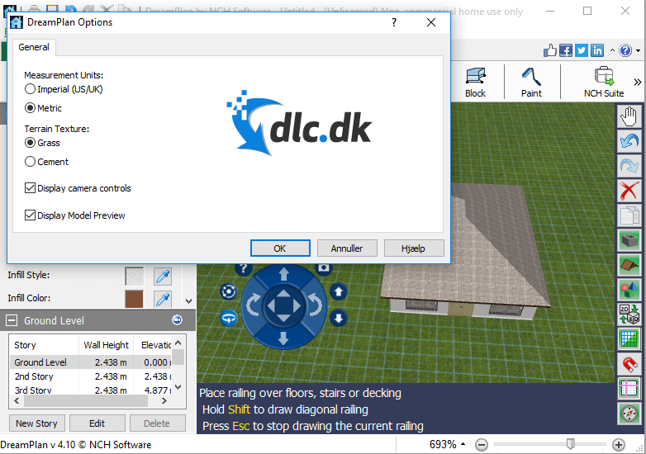Open the General tab

[x=34, y=47]
